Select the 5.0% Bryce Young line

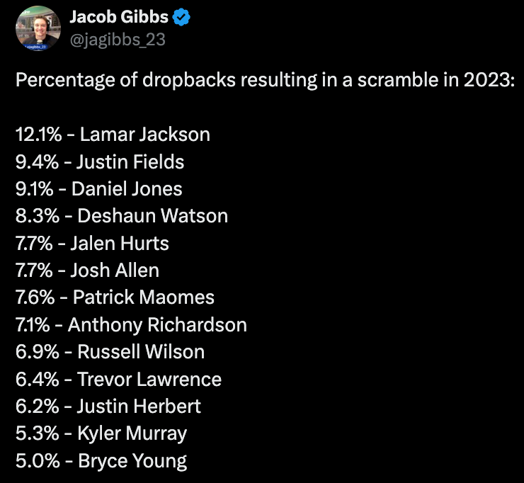[101, 462]
